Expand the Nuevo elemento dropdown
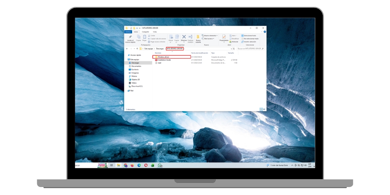 tap(211, 35)
